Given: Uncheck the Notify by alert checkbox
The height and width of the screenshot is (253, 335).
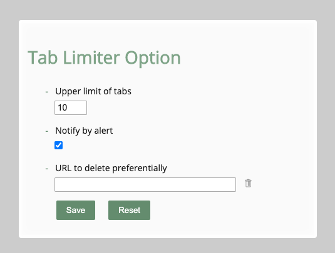Looking at the screenshot, I should click(x=58, y=146).
